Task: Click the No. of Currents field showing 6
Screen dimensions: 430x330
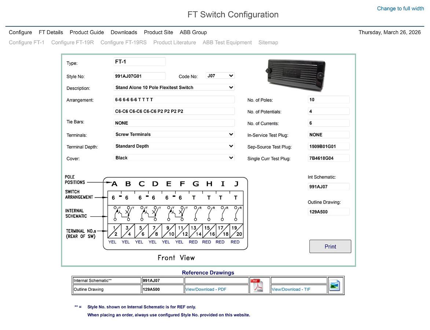Action: pos(328,123)
